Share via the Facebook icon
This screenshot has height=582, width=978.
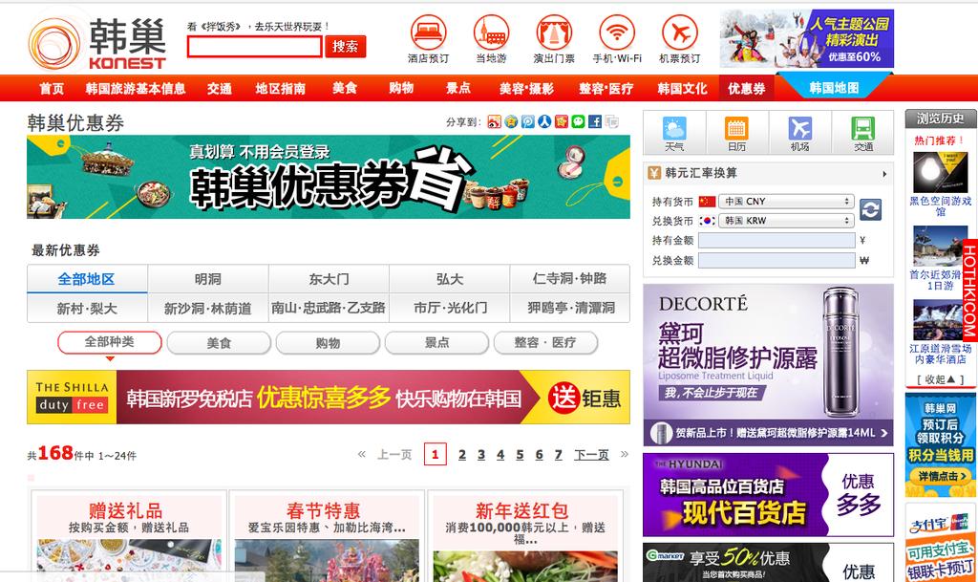pos(595,121)
